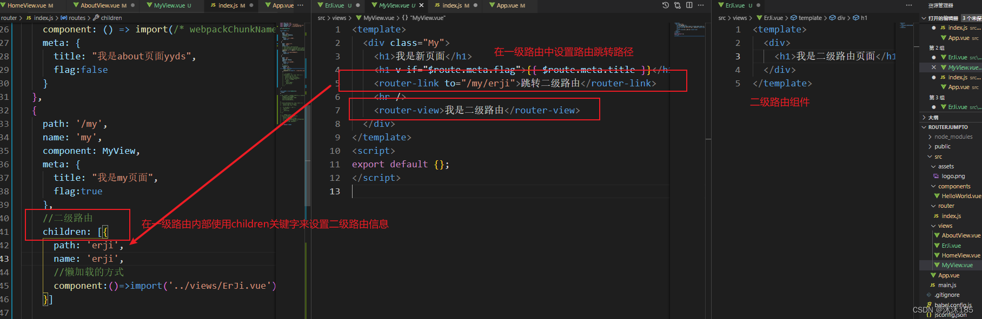Image resolution: width=982 pixels, height=319 pixels.
Task: Select index.js tab in first editor group
Action: [231, 5]
